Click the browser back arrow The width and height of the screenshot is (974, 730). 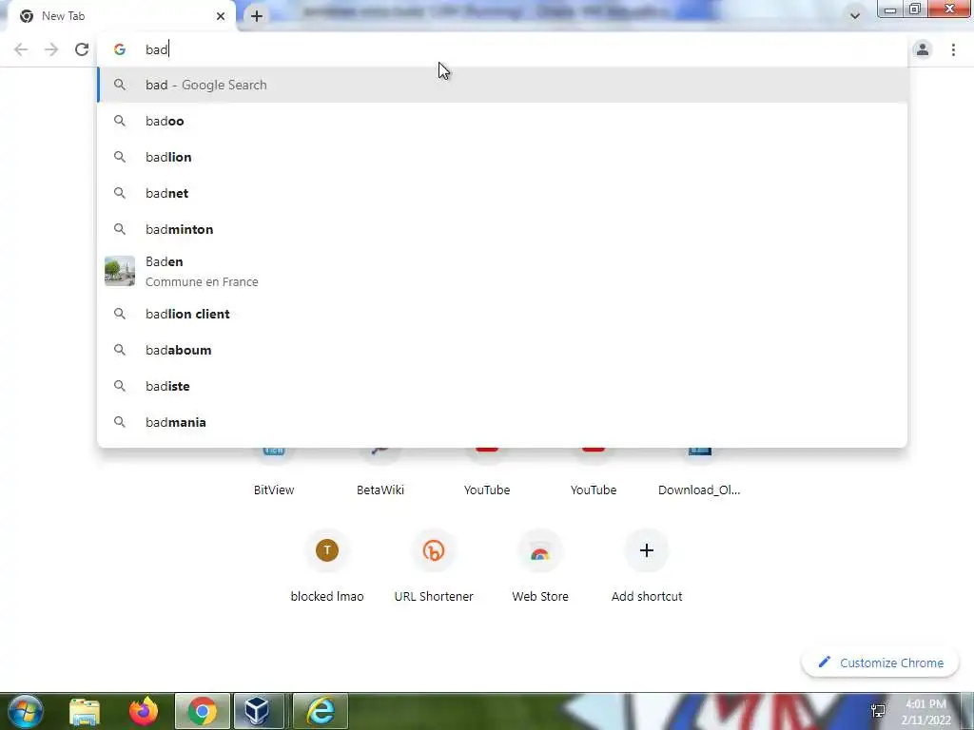(x=21, y=49)
